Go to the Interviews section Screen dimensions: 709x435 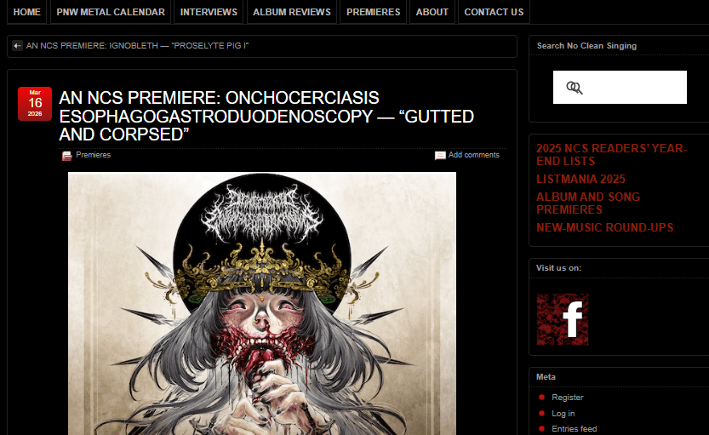coord(209,12)
